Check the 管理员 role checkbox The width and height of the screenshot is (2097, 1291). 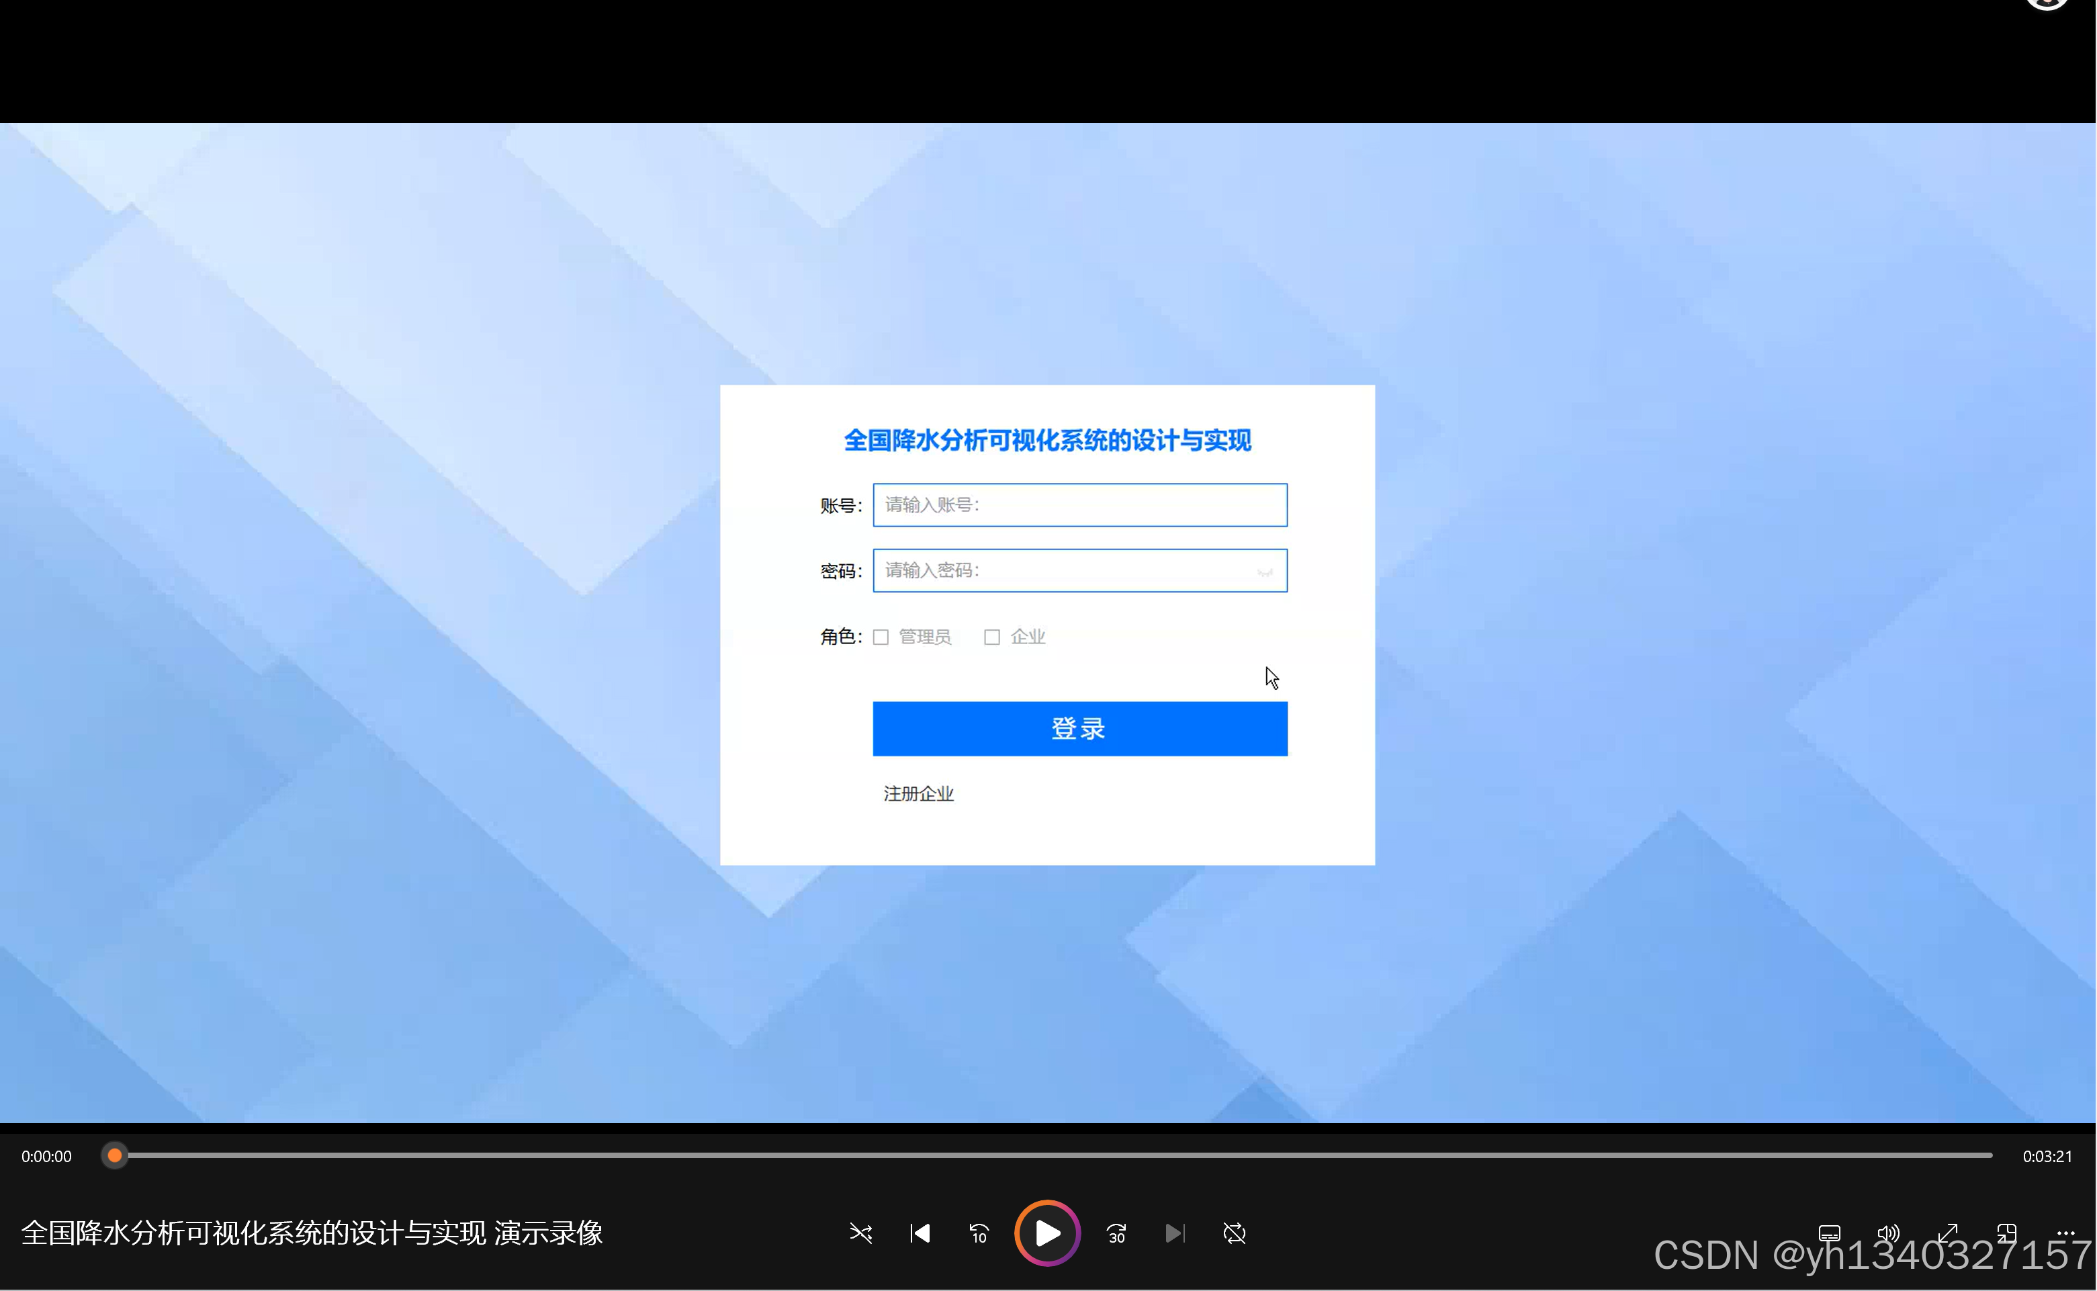click(881, 637)
